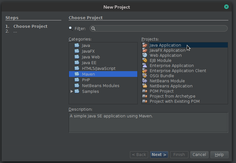The height and width of the screenshot is (163, 236).
Task: Open Help for the wizard
Action: point(219,155)
